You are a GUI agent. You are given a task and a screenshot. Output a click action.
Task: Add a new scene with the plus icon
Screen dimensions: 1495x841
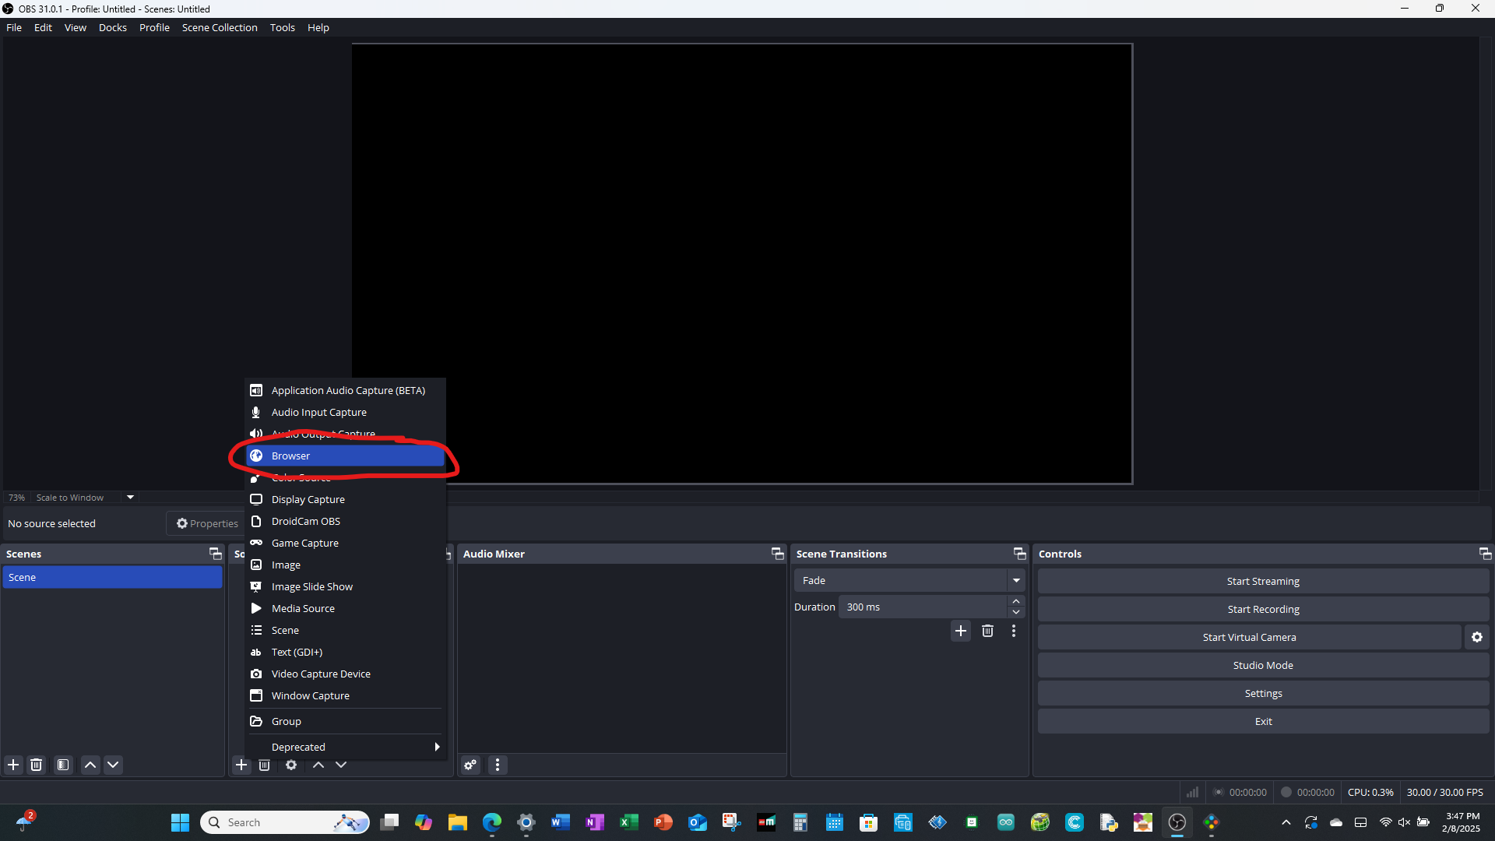pos(12,765)
